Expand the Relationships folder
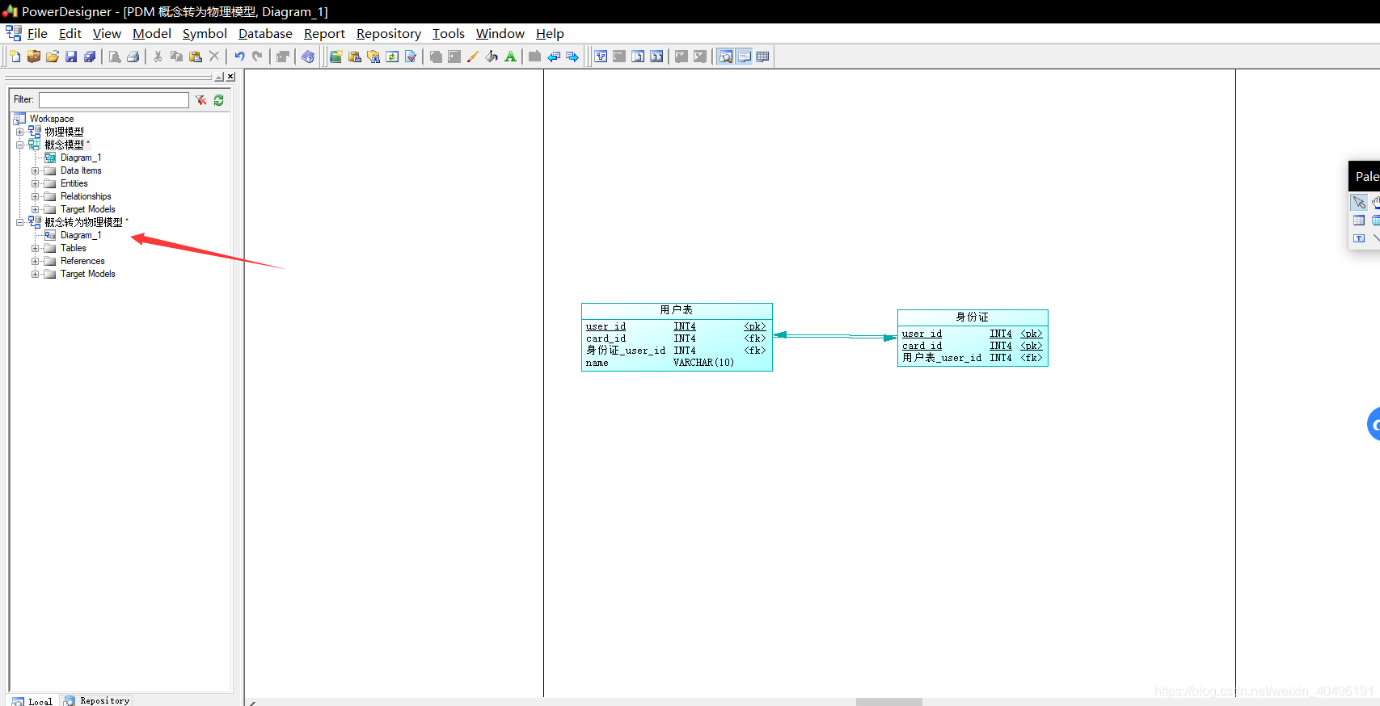Image resolution: width=1380 pixels, height=706 pixels. click(35, 196)
